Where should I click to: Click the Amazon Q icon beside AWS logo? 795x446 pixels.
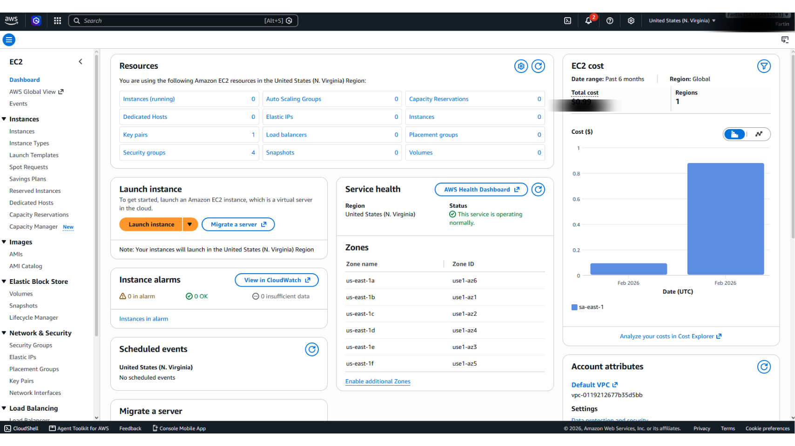coord(36,20)
